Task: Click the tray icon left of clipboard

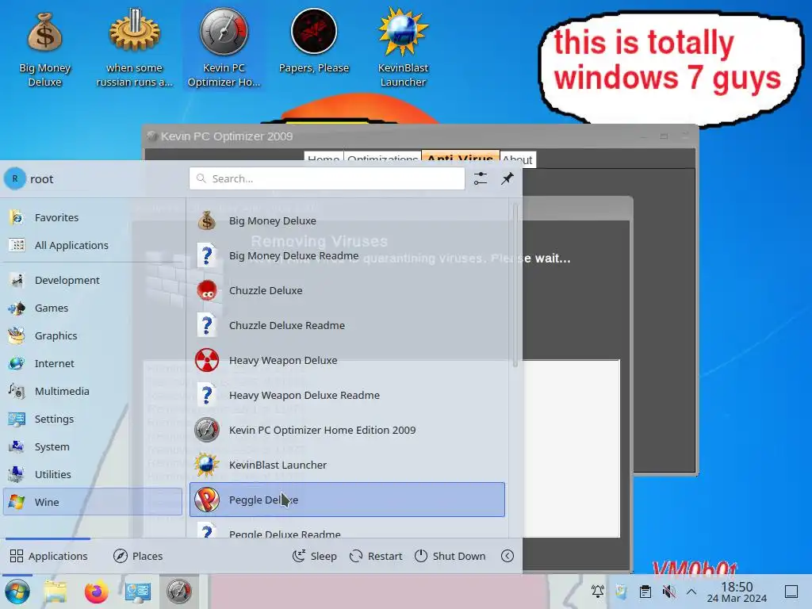Action: point(622,592)
